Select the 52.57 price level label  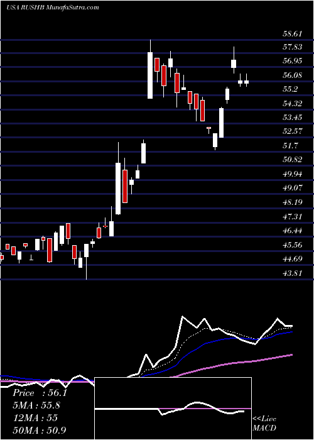(293, 131)
